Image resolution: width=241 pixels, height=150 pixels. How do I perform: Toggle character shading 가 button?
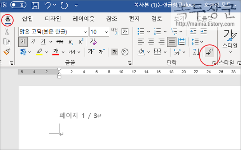115,52
